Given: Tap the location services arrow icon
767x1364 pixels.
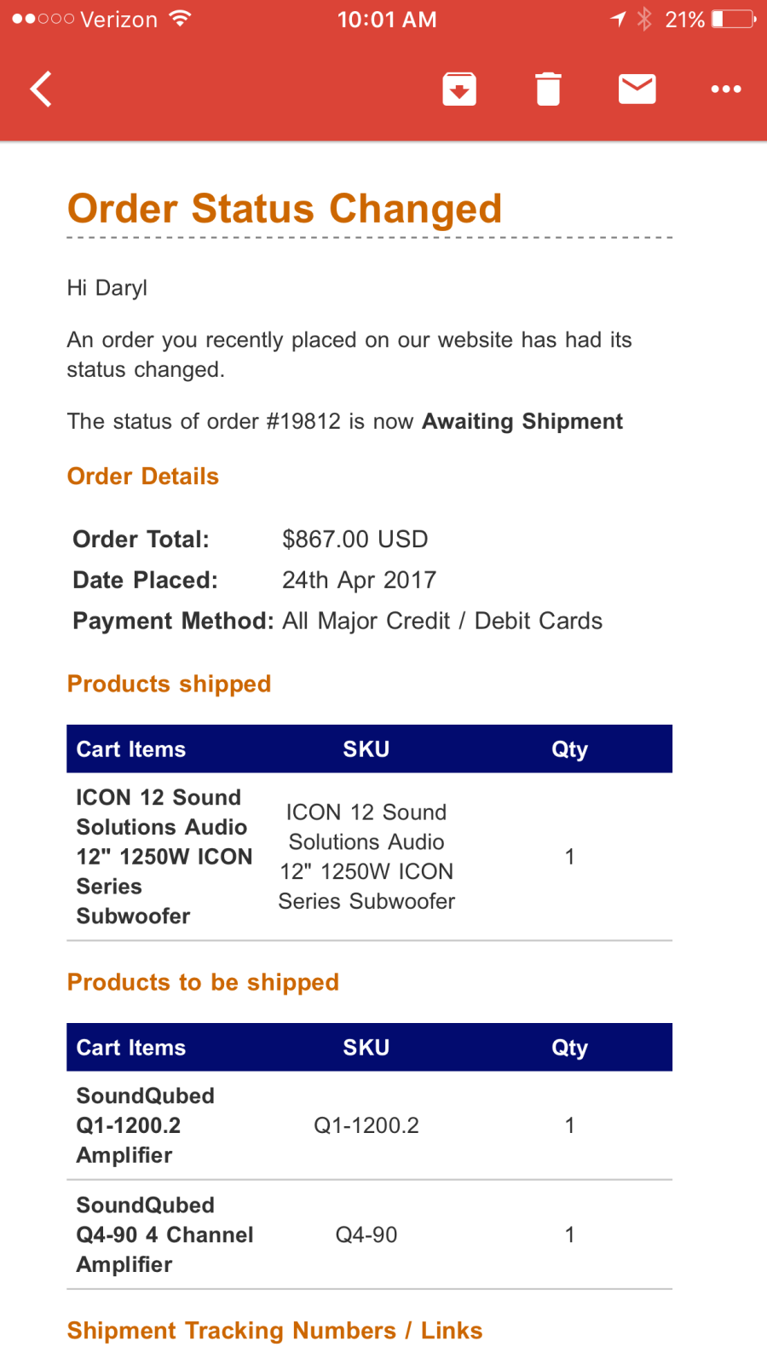Looking at the screenshot, I should coord(618,19).
